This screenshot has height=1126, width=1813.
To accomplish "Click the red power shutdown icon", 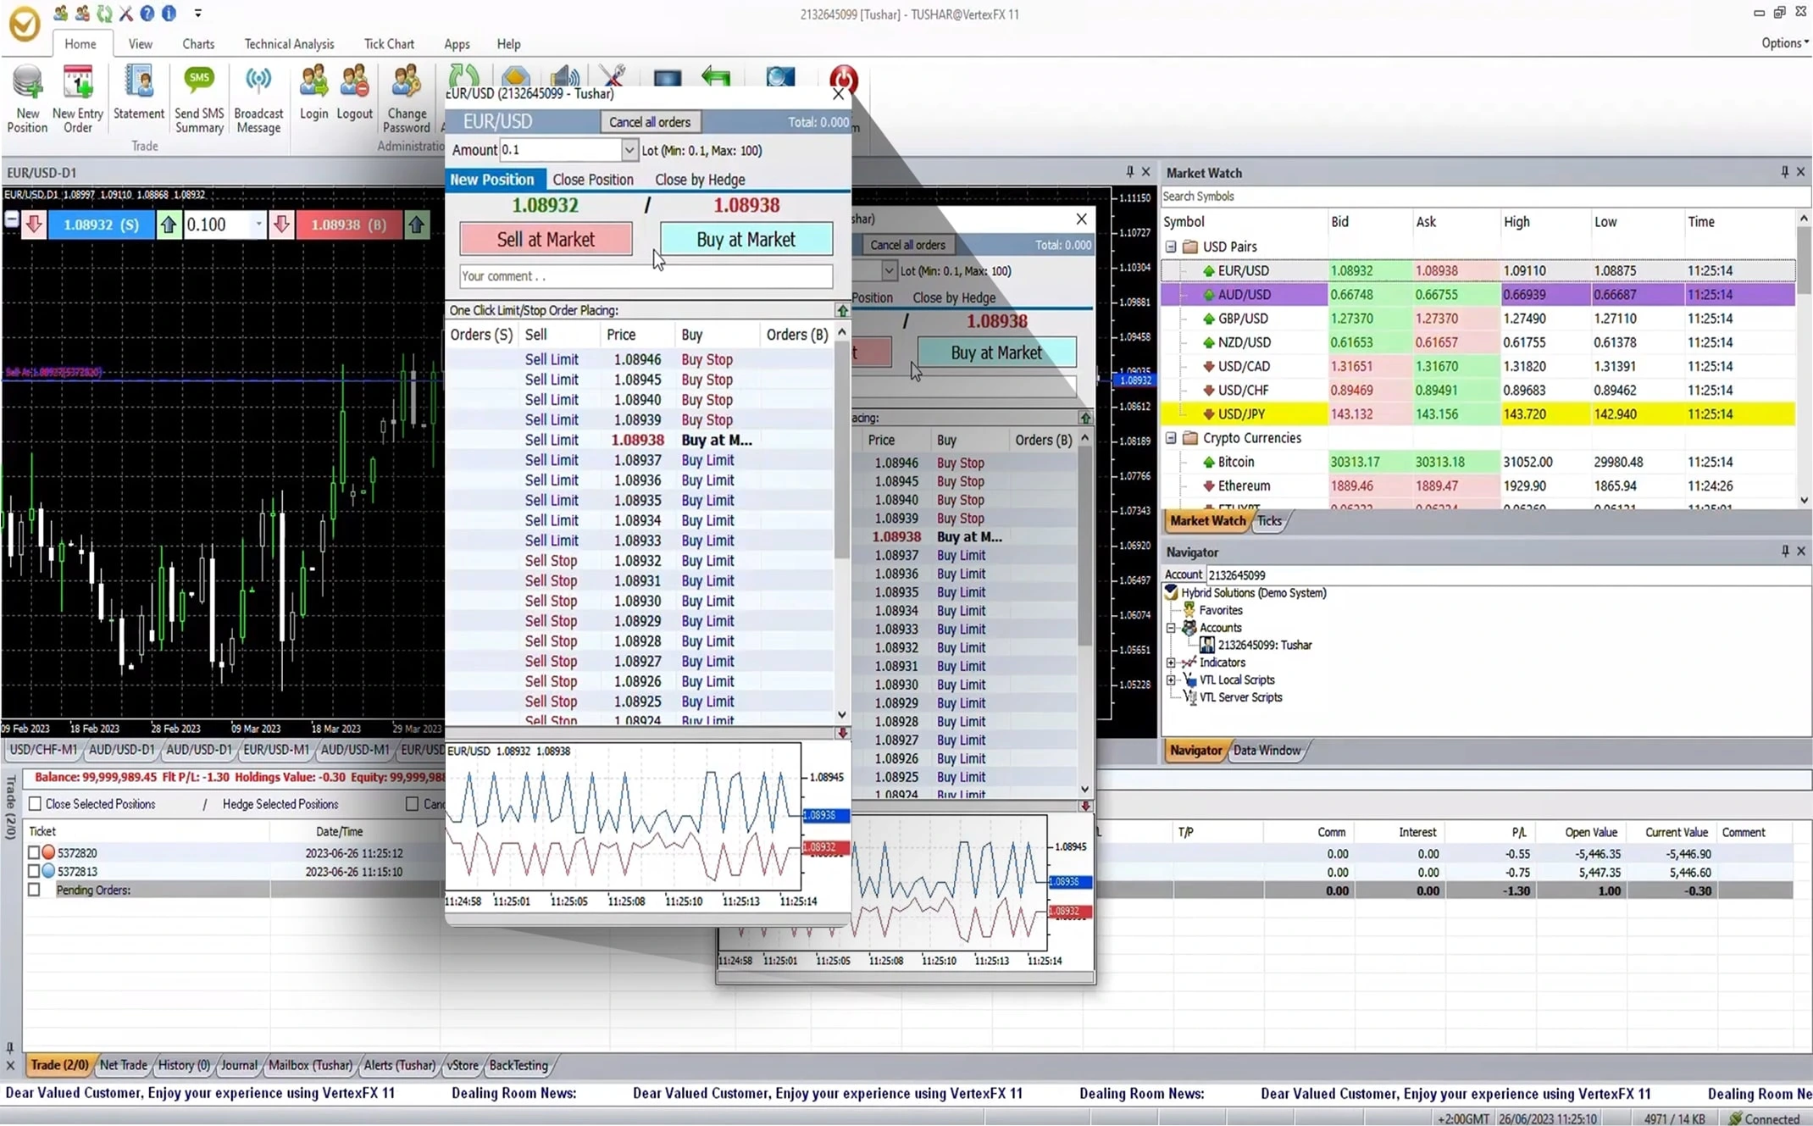I will point(843,80).
